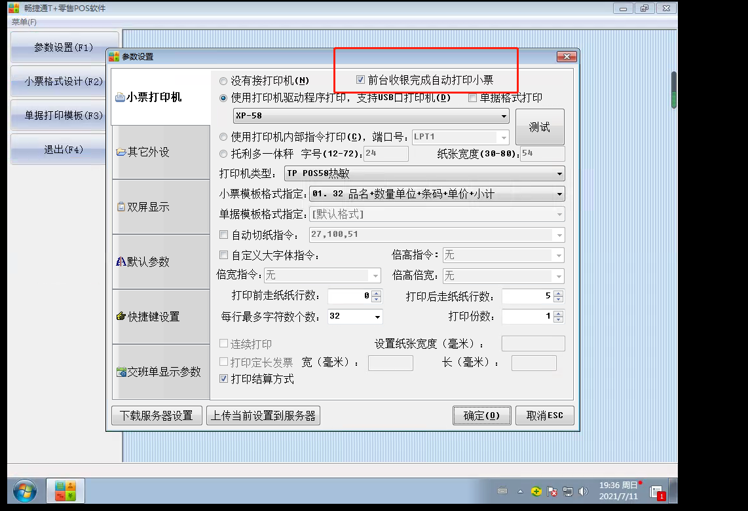Screen dimensions: 748x511
Task: Select 使用打印机内部指令打印(C) radio option
Action: click(x=223, y=137)
